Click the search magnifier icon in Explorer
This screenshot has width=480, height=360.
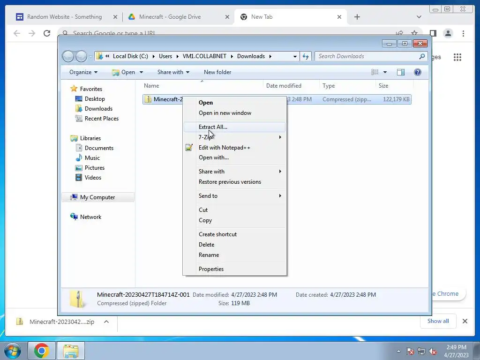(422, 56)
